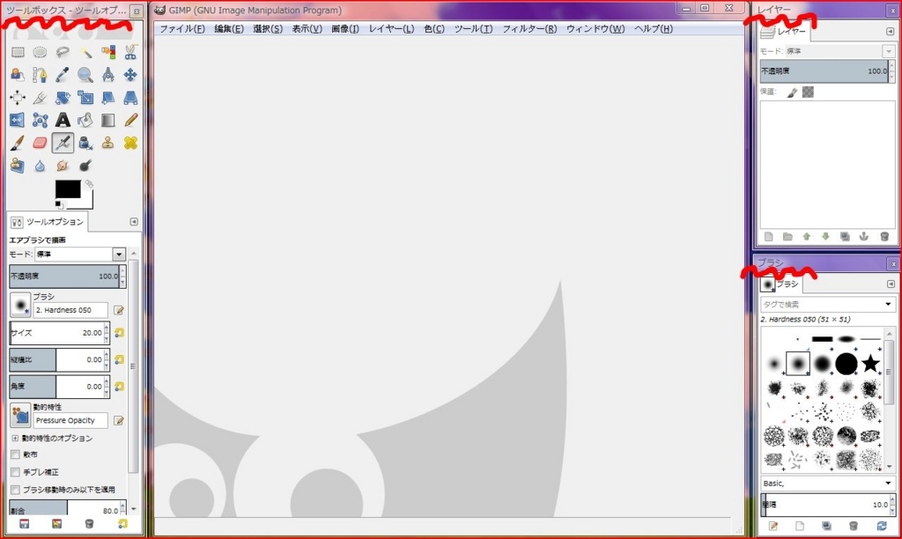Open the ウィンドウ(W) menu
Viewport: 902px width, 539px height.
595,29
